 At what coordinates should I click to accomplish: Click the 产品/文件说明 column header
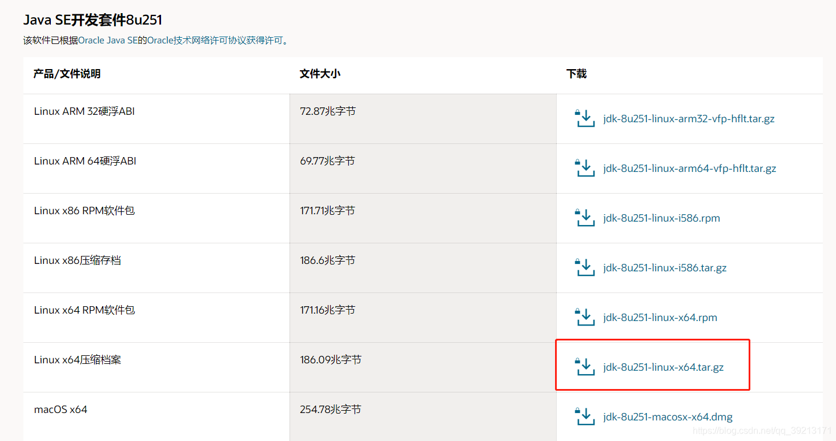click(x=67, y=74)
